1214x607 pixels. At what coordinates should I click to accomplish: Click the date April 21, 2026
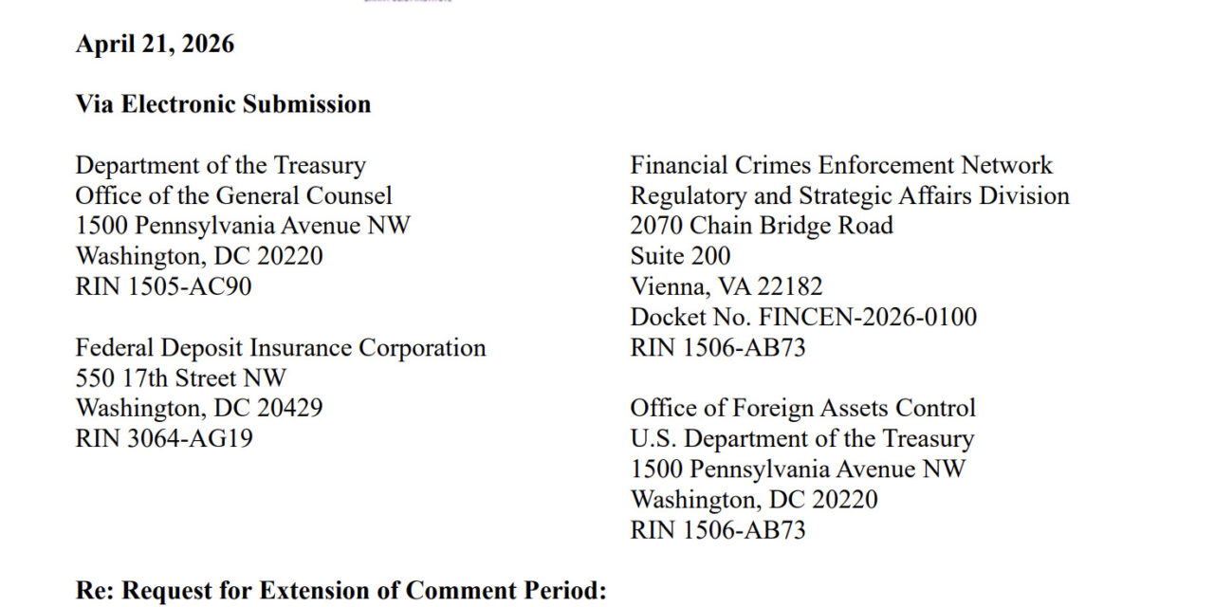(x=155, y=45)
